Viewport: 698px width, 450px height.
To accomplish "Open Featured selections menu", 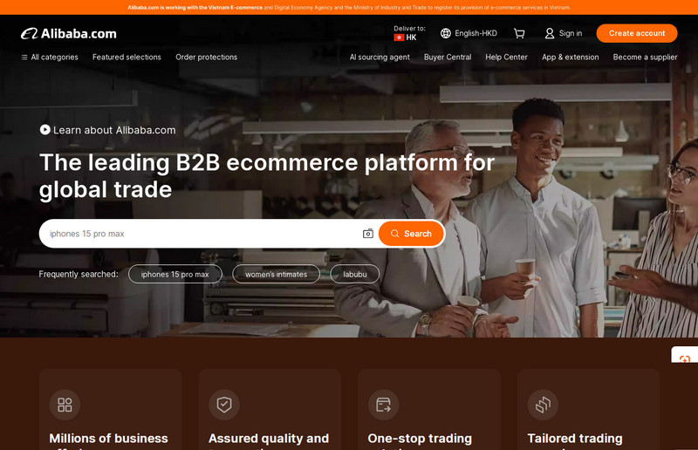I will coord(127,57).
